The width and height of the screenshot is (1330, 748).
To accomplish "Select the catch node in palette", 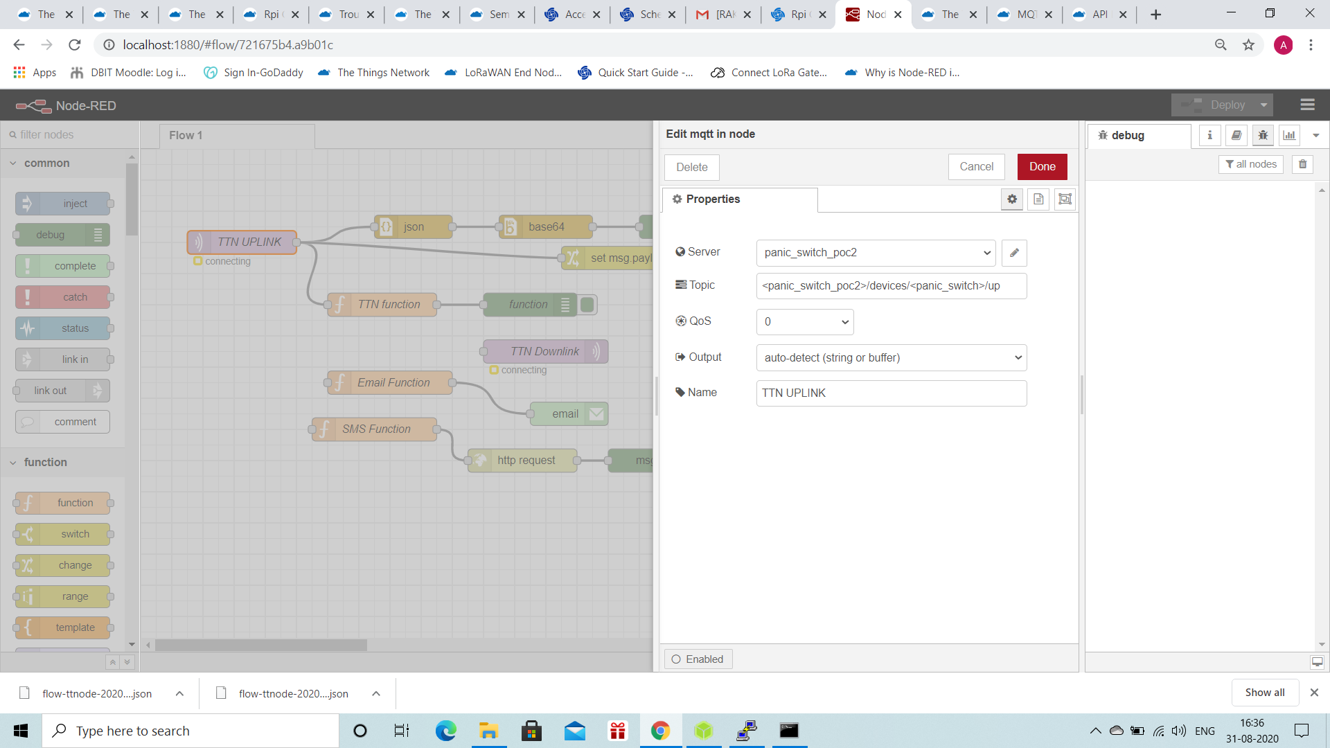I will pos(63,297).
